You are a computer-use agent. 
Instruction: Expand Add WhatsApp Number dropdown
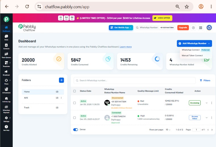coord(194,44)
